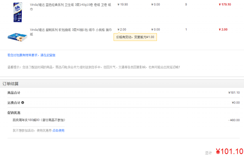Select the quantity 1 for tissue pack
Screen dimensions: 244x155
click(186, 29)
